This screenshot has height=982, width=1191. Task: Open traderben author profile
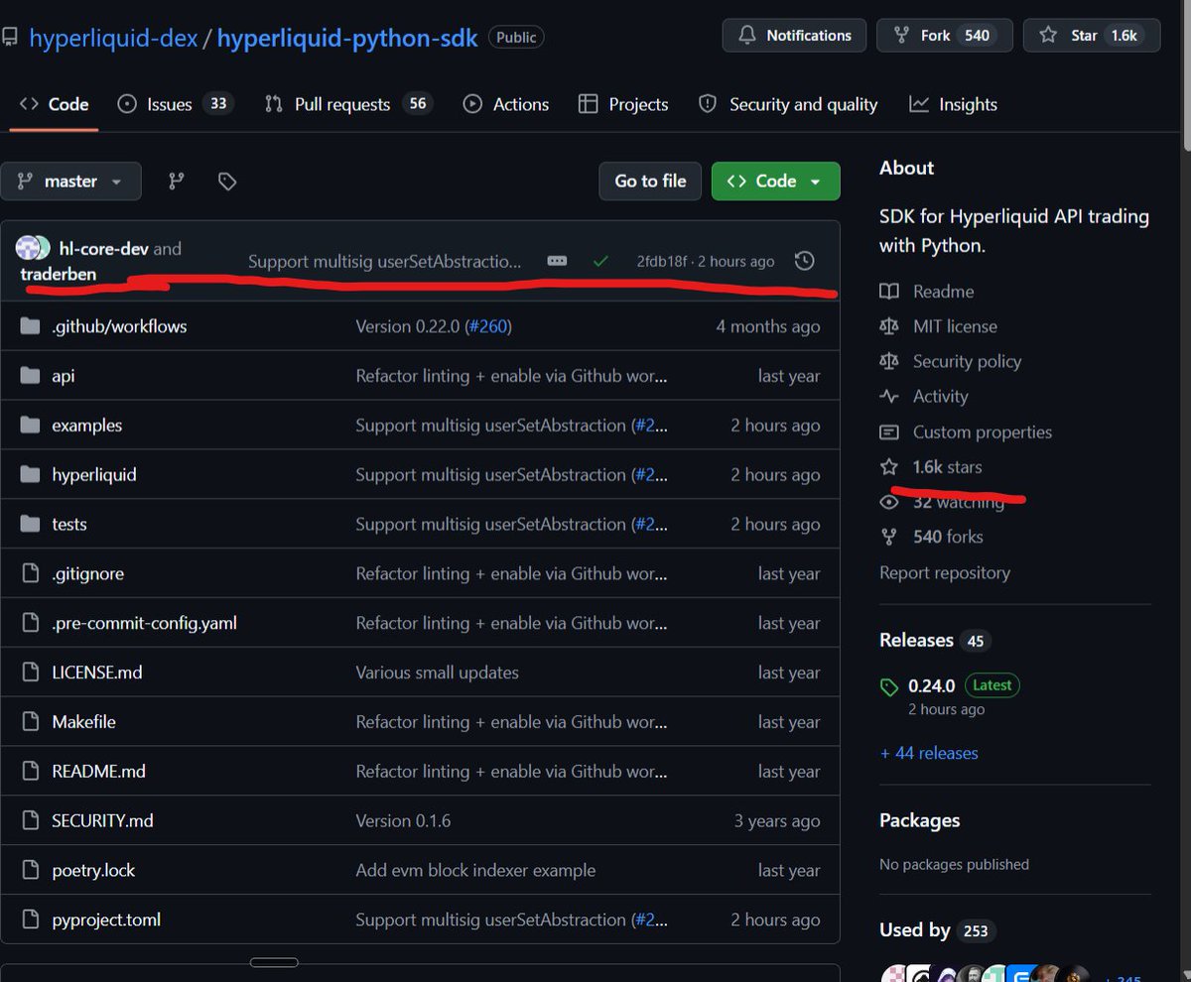point(59,273)
